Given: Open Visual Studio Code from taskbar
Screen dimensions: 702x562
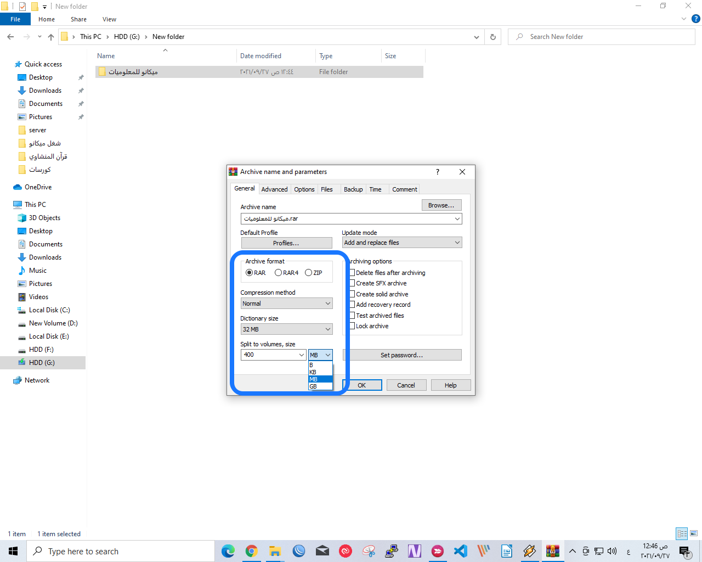Looking at the screenshot, I should (x=461, y=551).
